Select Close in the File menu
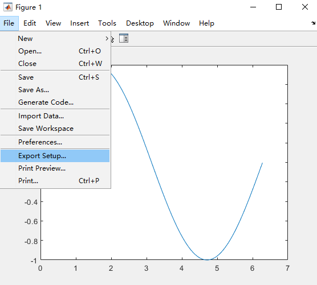The width and height of the screenshot is (317, 285). coord(55,64)
